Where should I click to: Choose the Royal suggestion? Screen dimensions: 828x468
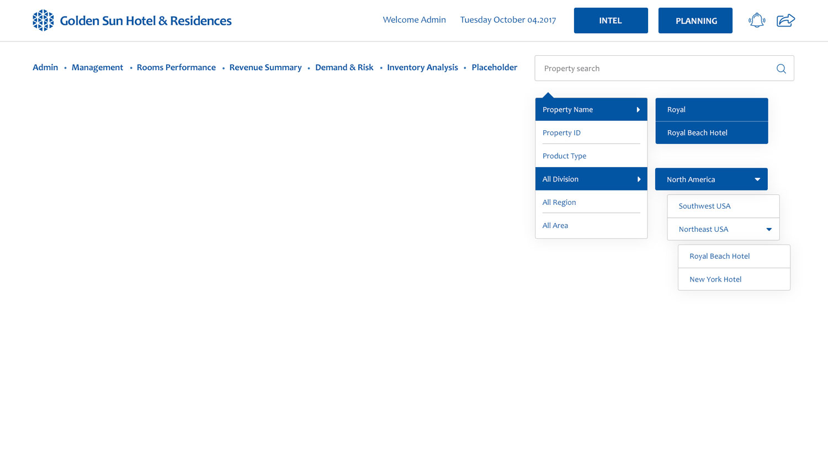coord(712,109)
